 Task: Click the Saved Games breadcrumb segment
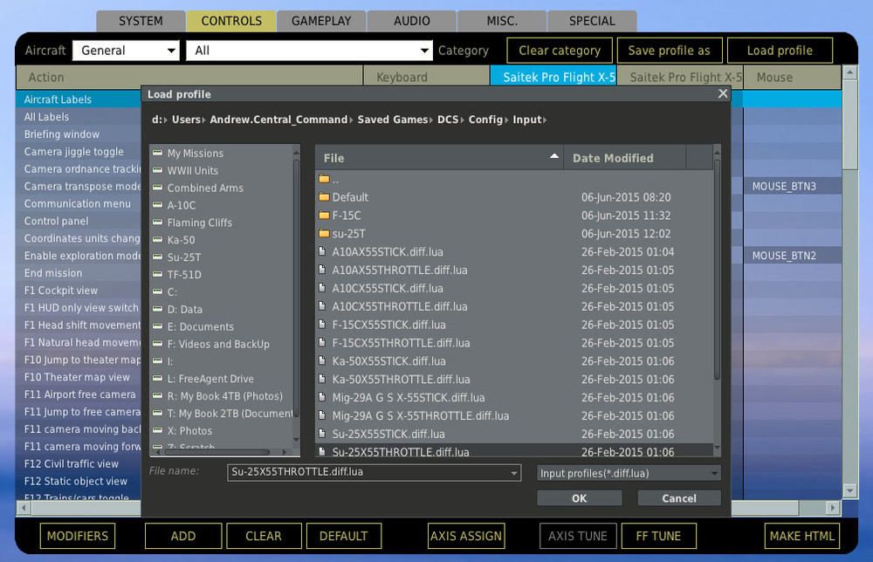(x=393, y=119)
